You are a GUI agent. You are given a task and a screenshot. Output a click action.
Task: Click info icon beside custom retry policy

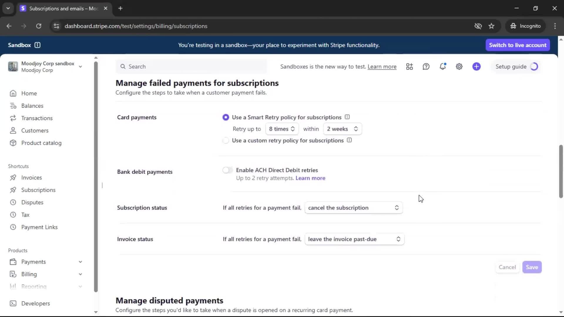pyautogui.click(x=349, y=140)
